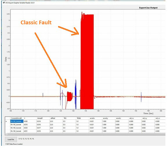This screenshot has height=149, width=168.
Task: Click the left arrow of the table scrollbar
Action: click(6, 134)
